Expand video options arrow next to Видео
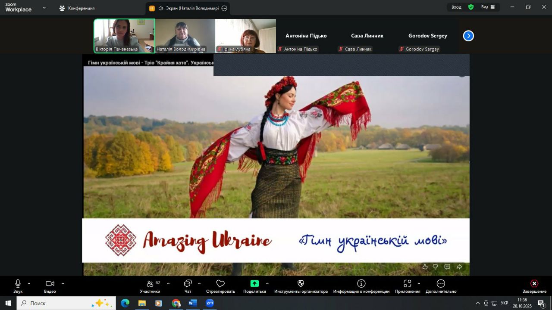552x310 pixels. [x=63, y=284]
